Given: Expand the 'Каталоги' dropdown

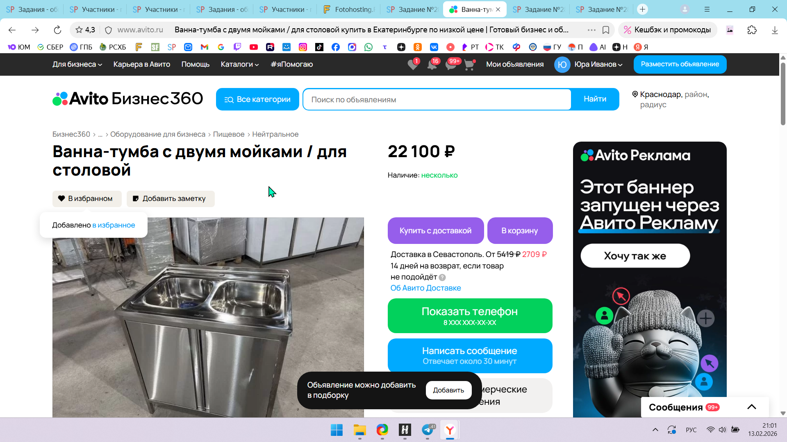Looking at the screenshot, I should coord(239,64).
